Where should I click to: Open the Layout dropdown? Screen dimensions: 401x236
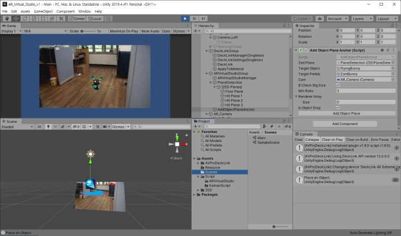click(387, 19)
